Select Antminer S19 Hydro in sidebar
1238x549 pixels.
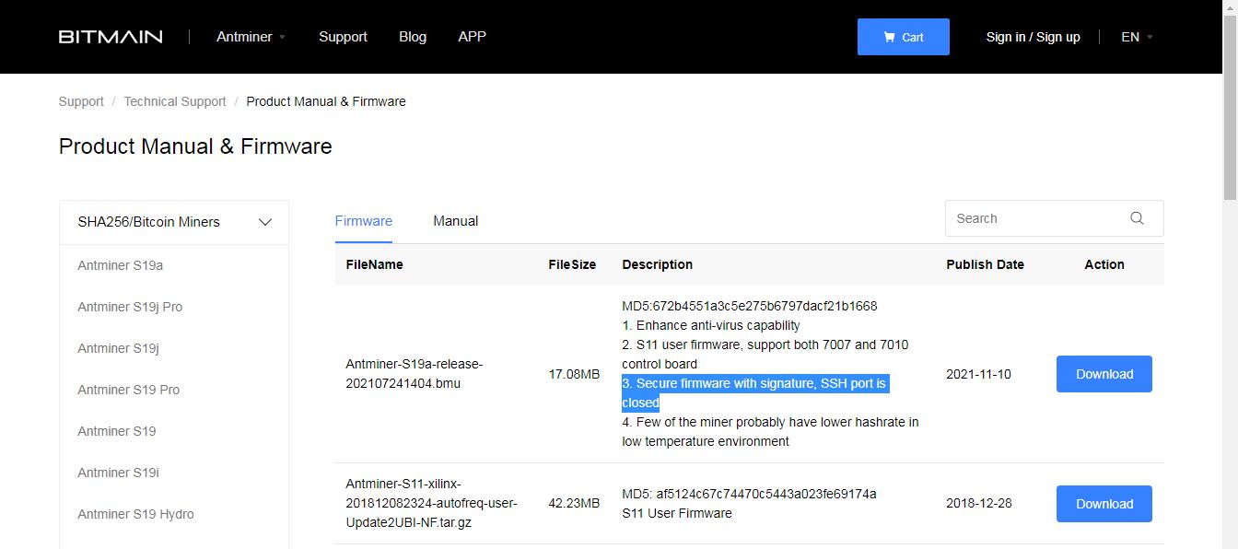(135, 514)
